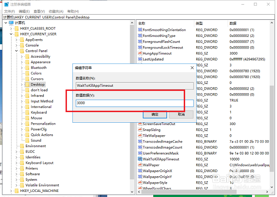The width and height of the screenshot is (277, 197).
Task: Collapse the Control Panel key
Action: point(17,51)
